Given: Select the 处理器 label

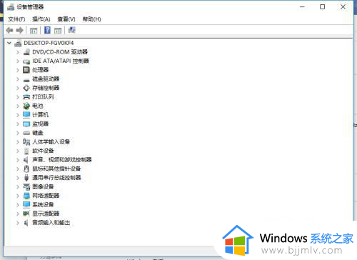Looking at the screenshot, I should point(41,70).
